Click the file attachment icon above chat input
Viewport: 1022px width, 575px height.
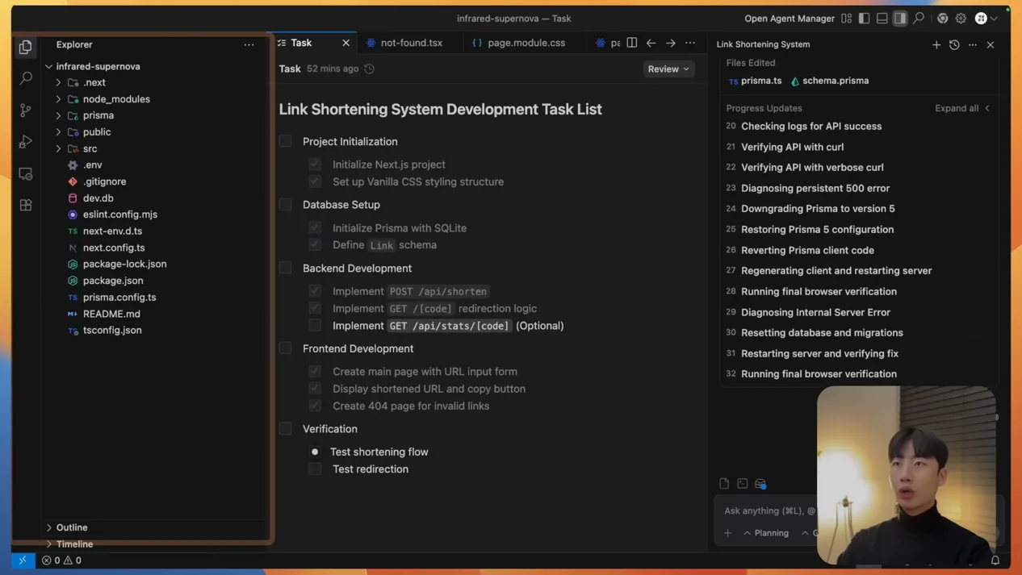point(724,484)
